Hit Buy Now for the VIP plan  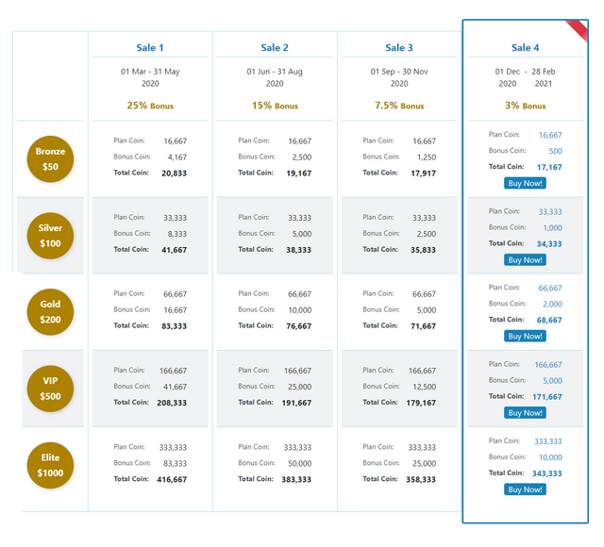point(525,412)
